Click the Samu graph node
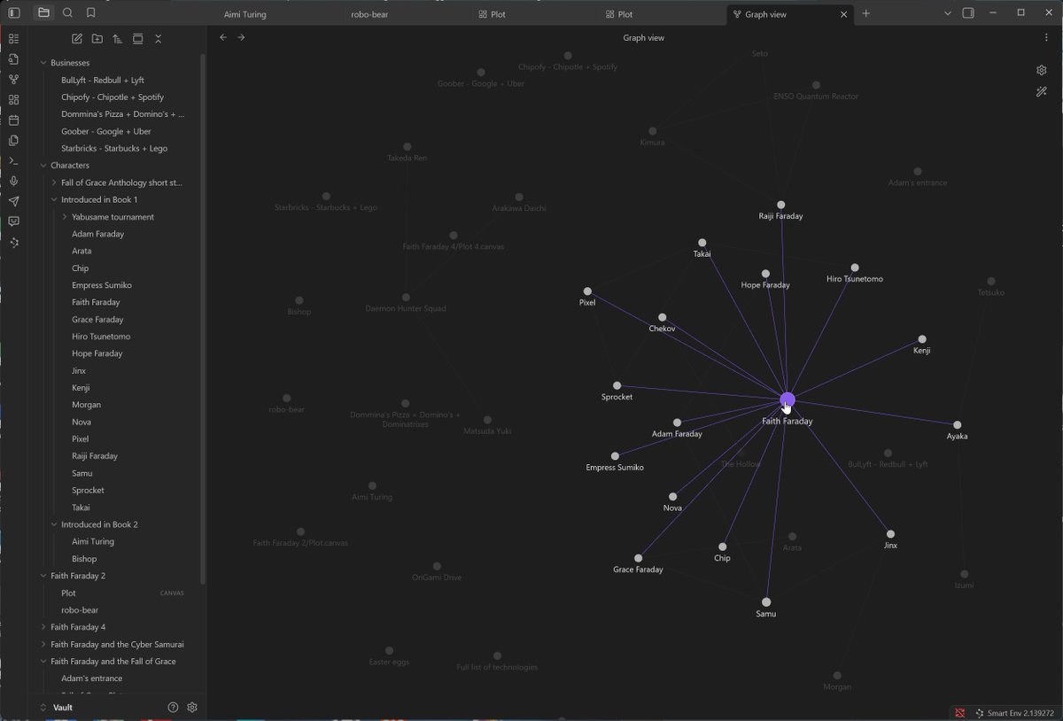Screen dimensions: 1063x721 tap(766, 602)
